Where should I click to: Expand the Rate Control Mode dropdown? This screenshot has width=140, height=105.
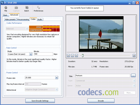point(31,54)
